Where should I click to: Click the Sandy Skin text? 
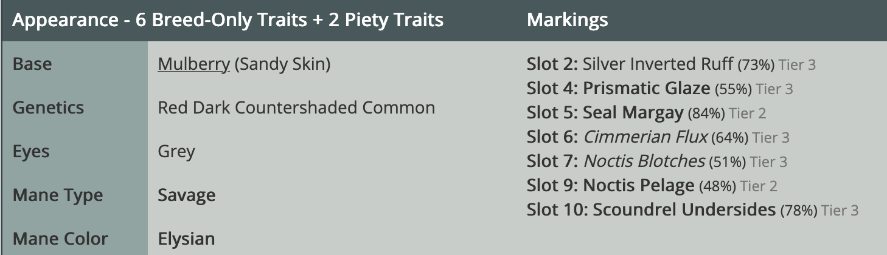click(283, 64)
